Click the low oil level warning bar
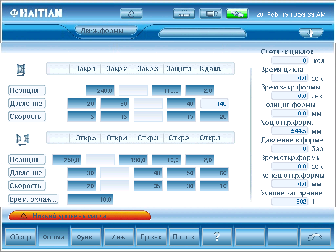Viewport: 336px width, 252px height. (80, 216)
